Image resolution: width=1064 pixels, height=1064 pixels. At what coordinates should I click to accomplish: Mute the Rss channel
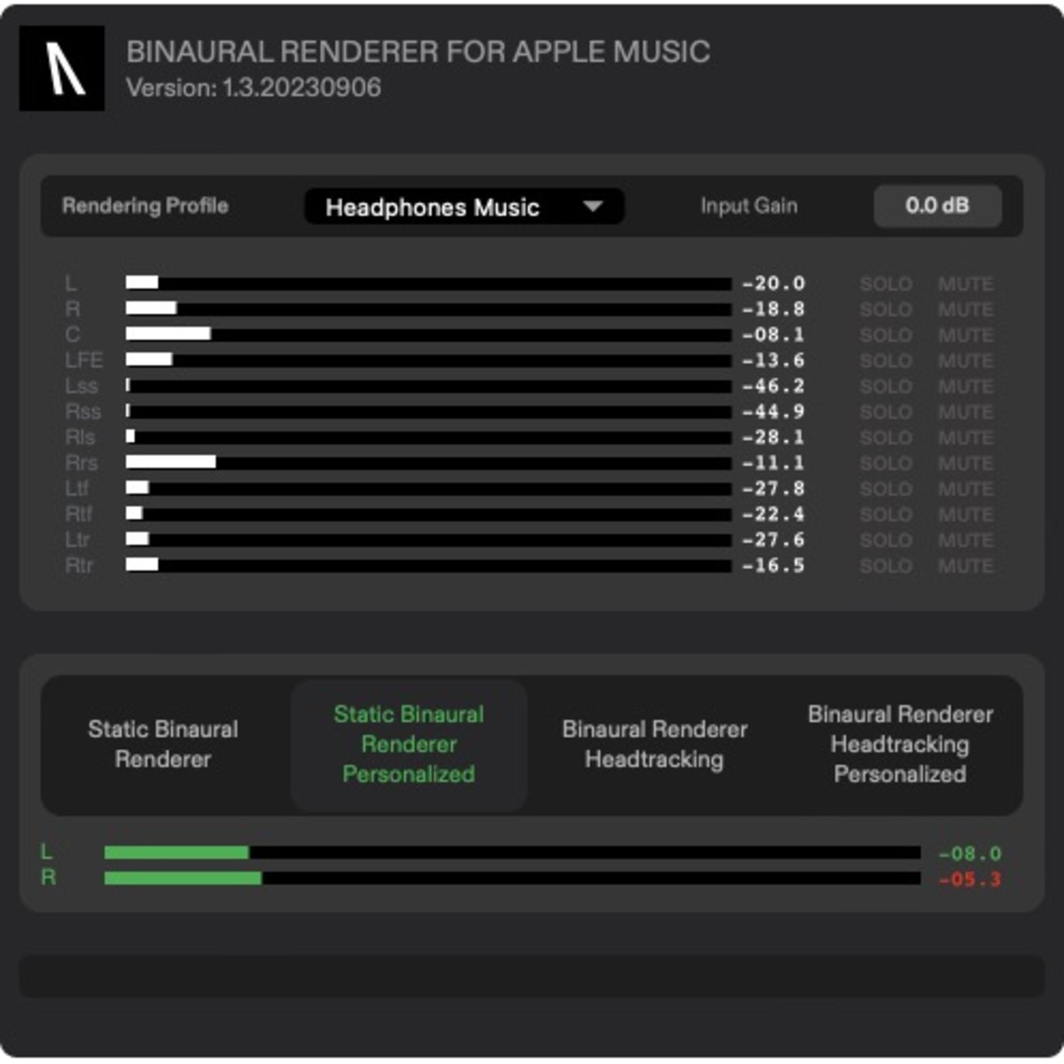[x=966, y=412]
